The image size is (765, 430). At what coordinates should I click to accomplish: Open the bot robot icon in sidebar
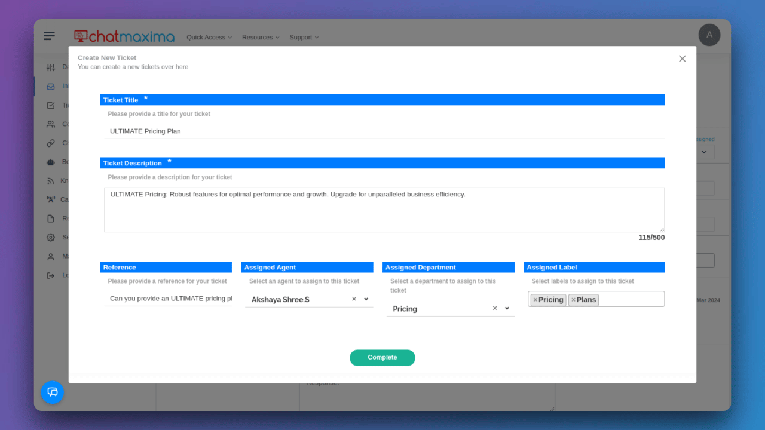tap(51, 162)
